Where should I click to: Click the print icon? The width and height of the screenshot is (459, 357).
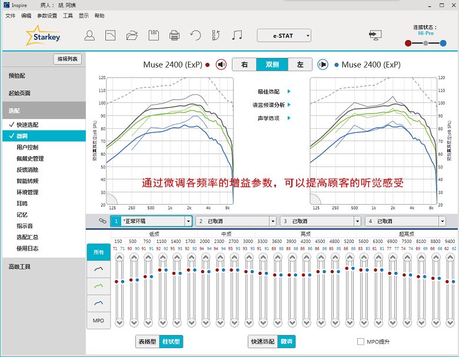click(174, 36)
